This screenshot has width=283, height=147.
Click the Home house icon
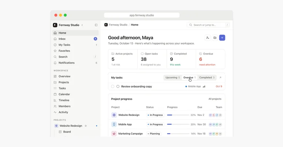pos(55,33)
